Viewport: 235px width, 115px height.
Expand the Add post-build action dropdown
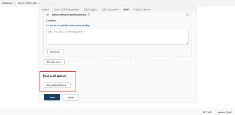pyautogui.click(x=57, y=85)
